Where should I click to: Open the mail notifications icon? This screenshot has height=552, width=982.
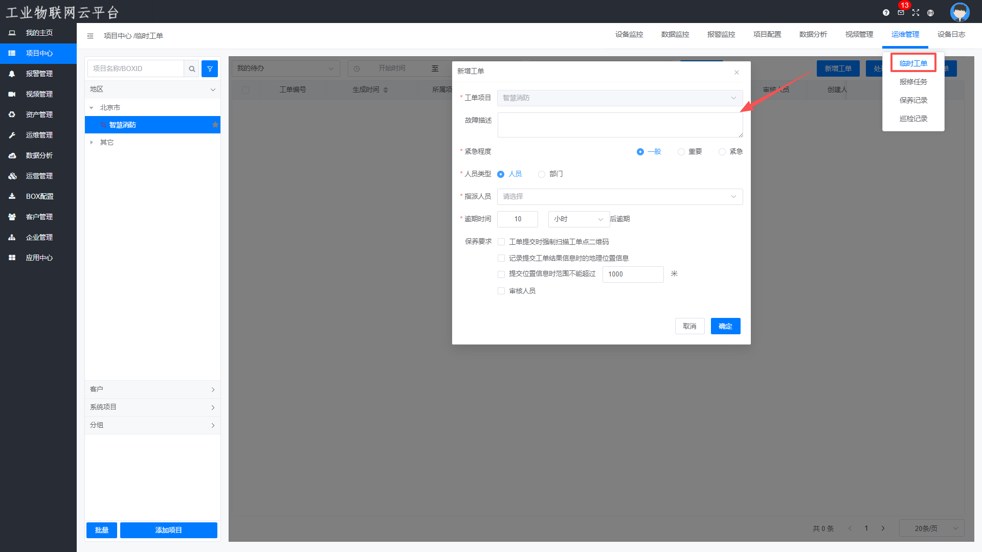[901, 13]
